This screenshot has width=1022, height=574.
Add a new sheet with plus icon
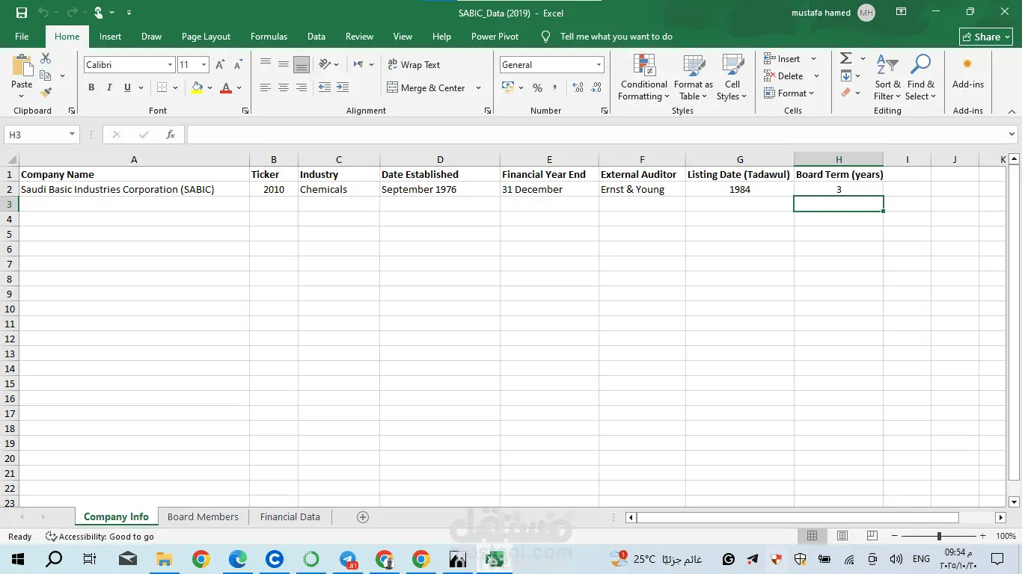363,517
